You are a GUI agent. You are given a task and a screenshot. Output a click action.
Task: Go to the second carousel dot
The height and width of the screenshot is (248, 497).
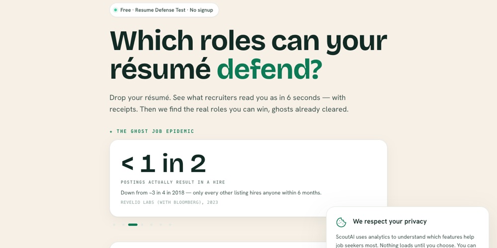pyautogui.click(x=123, y=225)
